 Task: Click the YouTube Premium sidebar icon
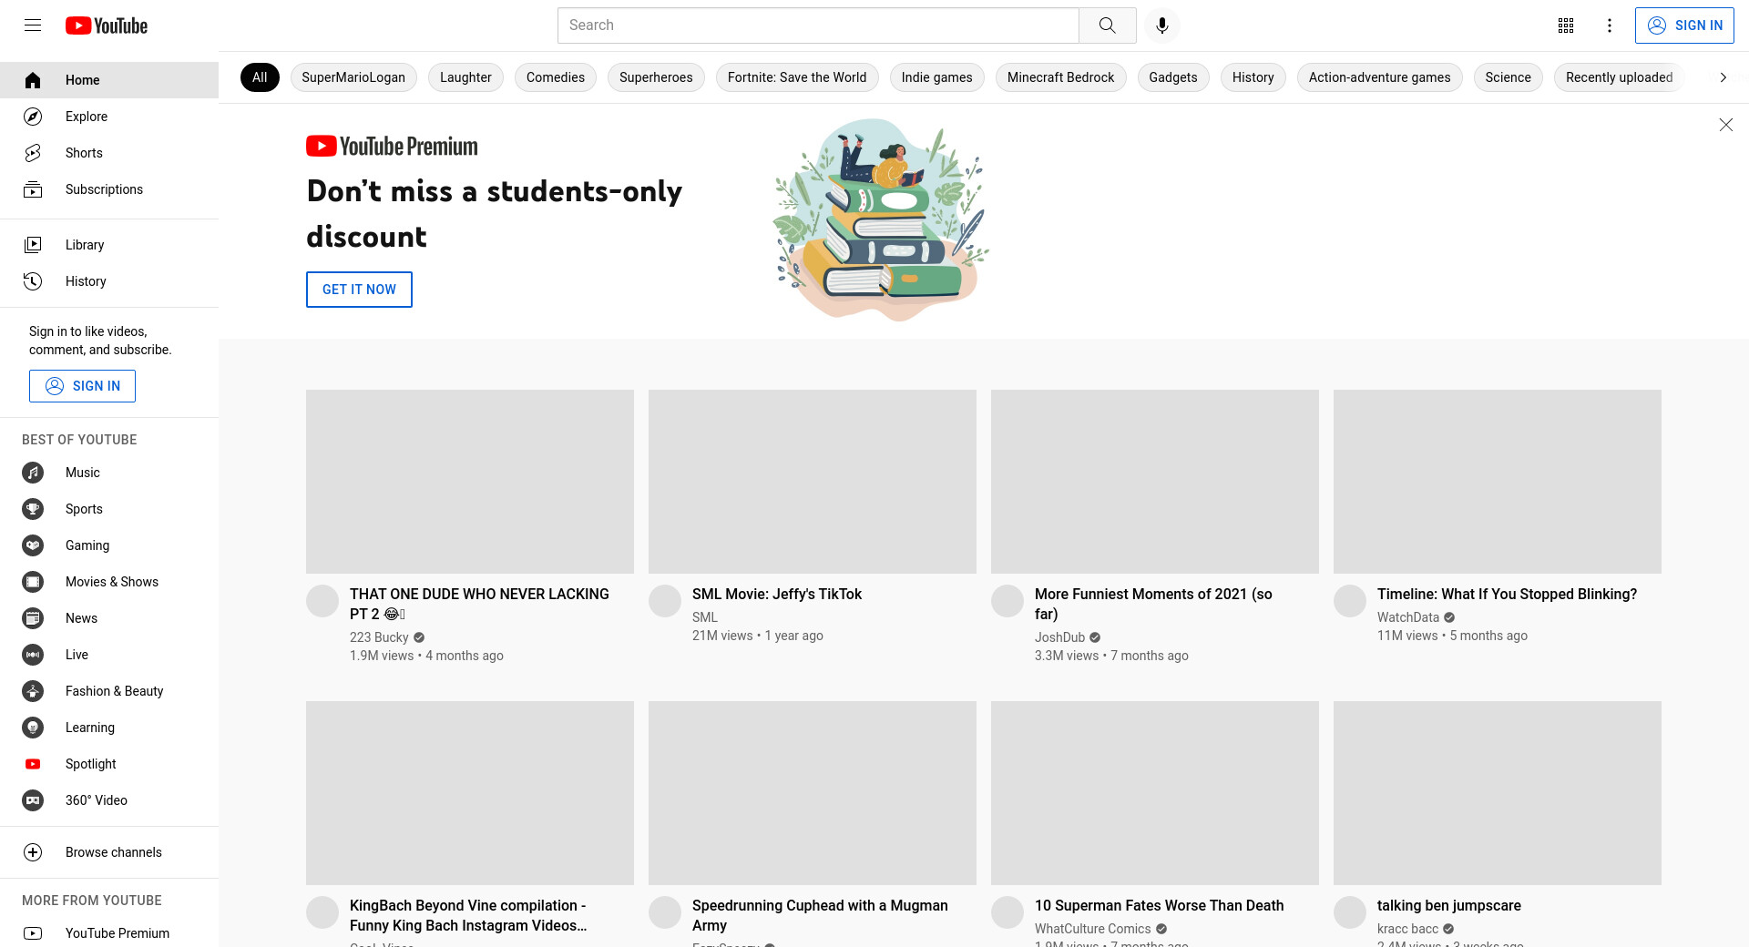[x=33, y=933]
